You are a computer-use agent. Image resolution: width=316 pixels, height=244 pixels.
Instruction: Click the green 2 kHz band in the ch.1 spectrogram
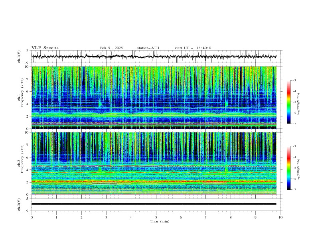click(x=154, y=115)
